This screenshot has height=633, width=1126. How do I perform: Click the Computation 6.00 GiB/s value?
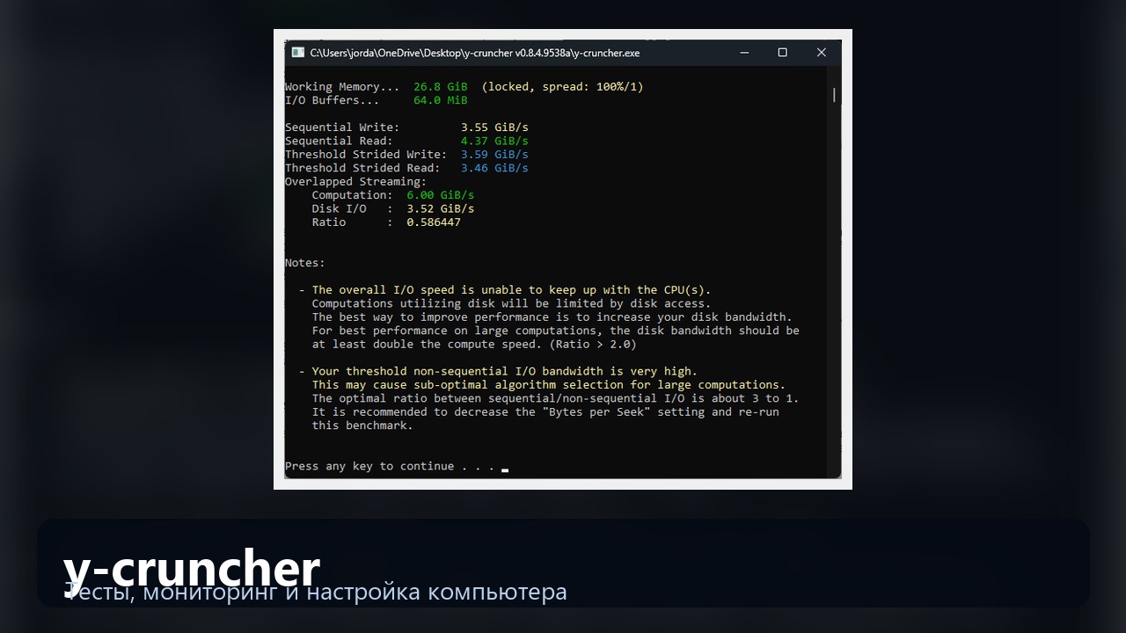click(x=440, y=195)
